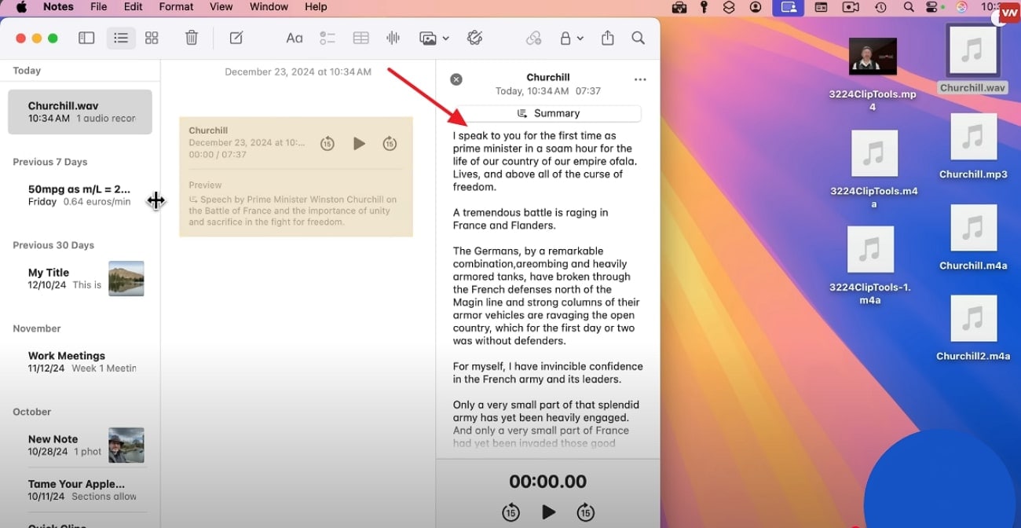The image size is (1021, 528).
Task: Click the mountain thumbnail in My Title
Action: [126, 278]
